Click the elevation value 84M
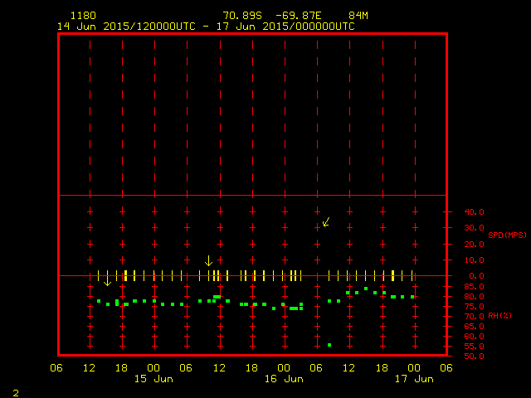The width and height of the screenshot is (531, 398). (358, 16)
